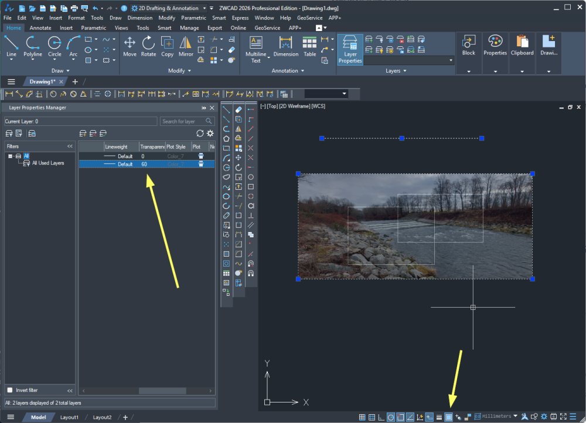Click the transparency value 60

144,164
